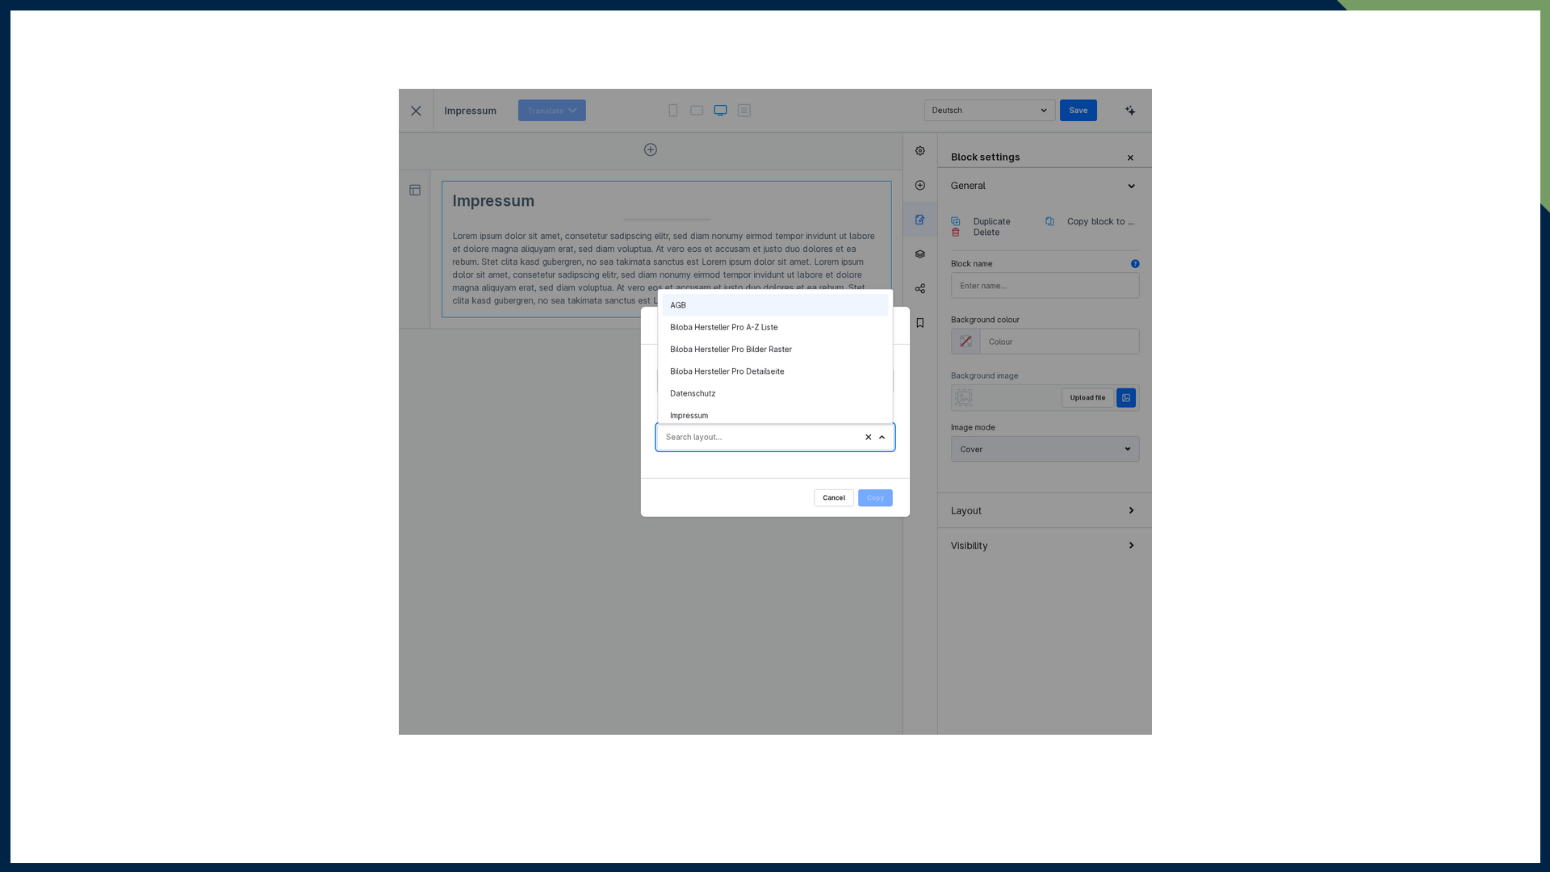
Task: Click the Impressum title in toolbar
Action: 470,111
